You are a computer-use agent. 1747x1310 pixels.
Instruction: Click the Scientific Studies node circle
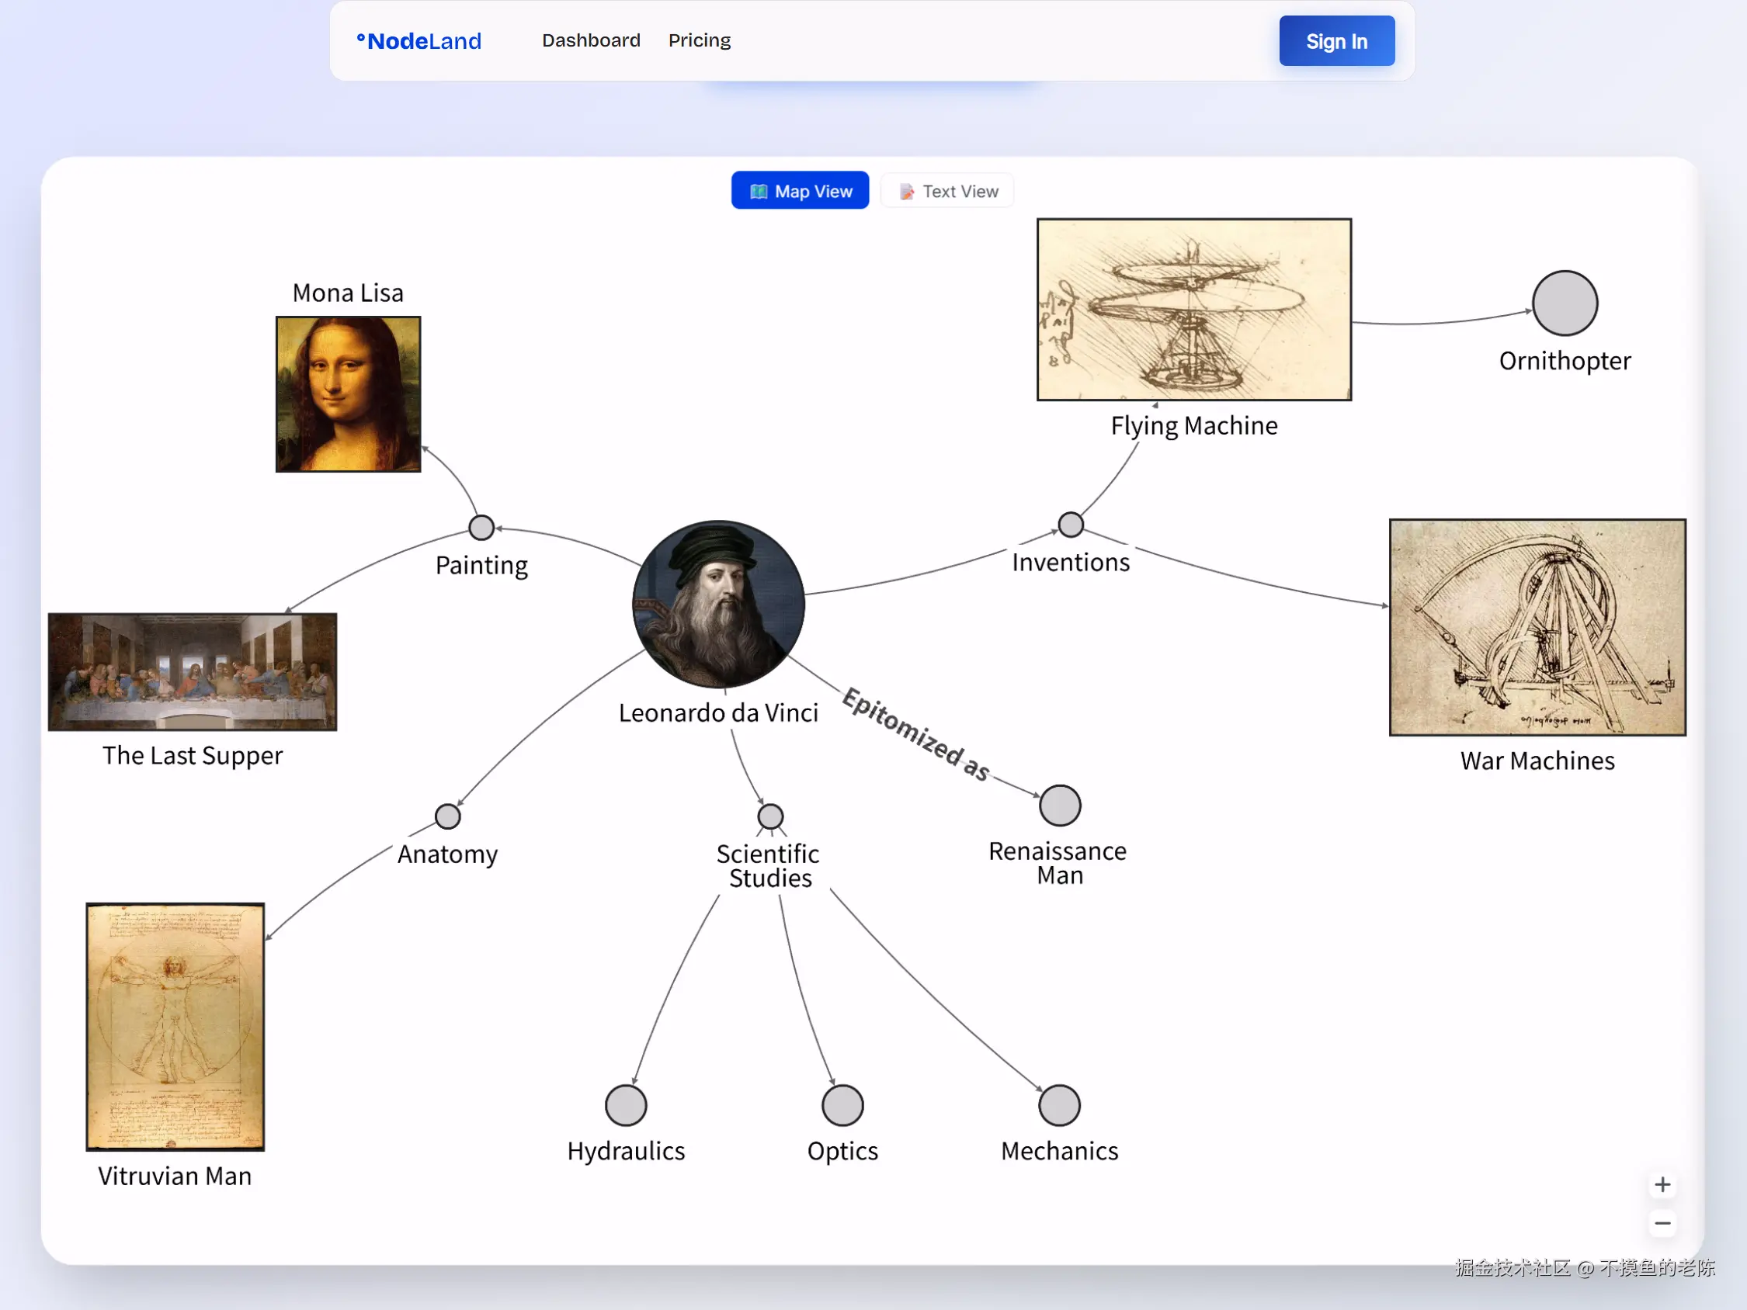(x=770, y=816)
